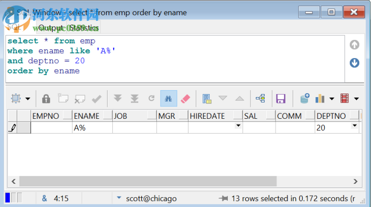Open the HIREDATE cell dropdown arrow
The width and height of the screenshot is (373, 207).
238,126
